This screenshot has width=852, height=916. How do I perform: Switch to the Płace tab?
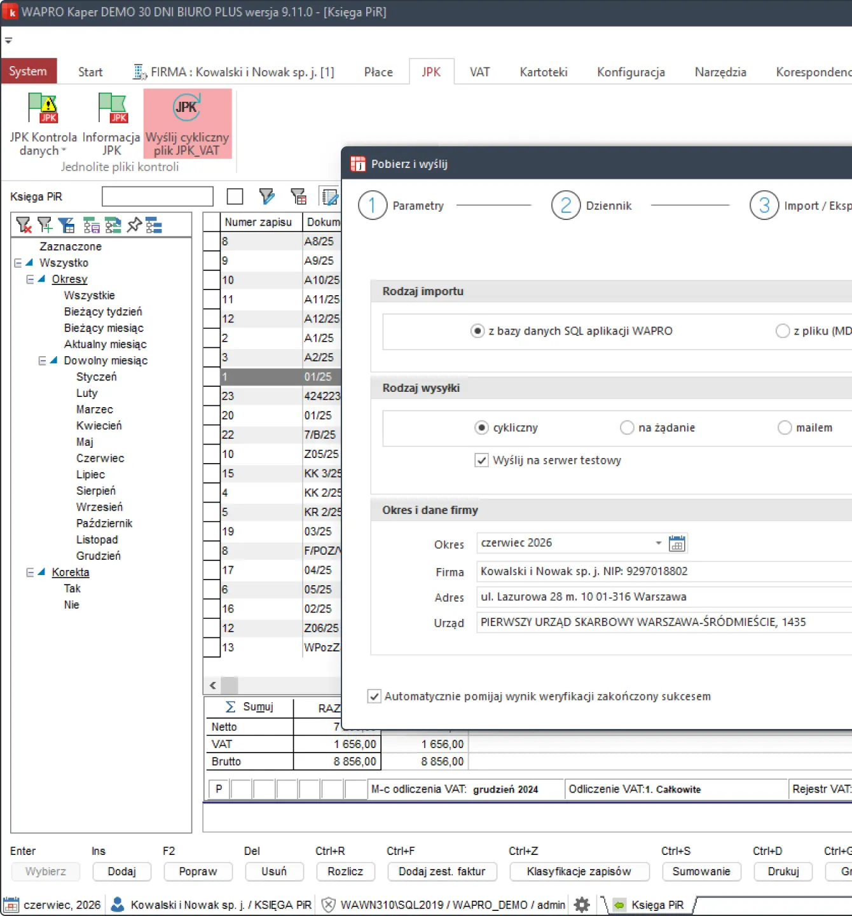[x=378, y=72]
